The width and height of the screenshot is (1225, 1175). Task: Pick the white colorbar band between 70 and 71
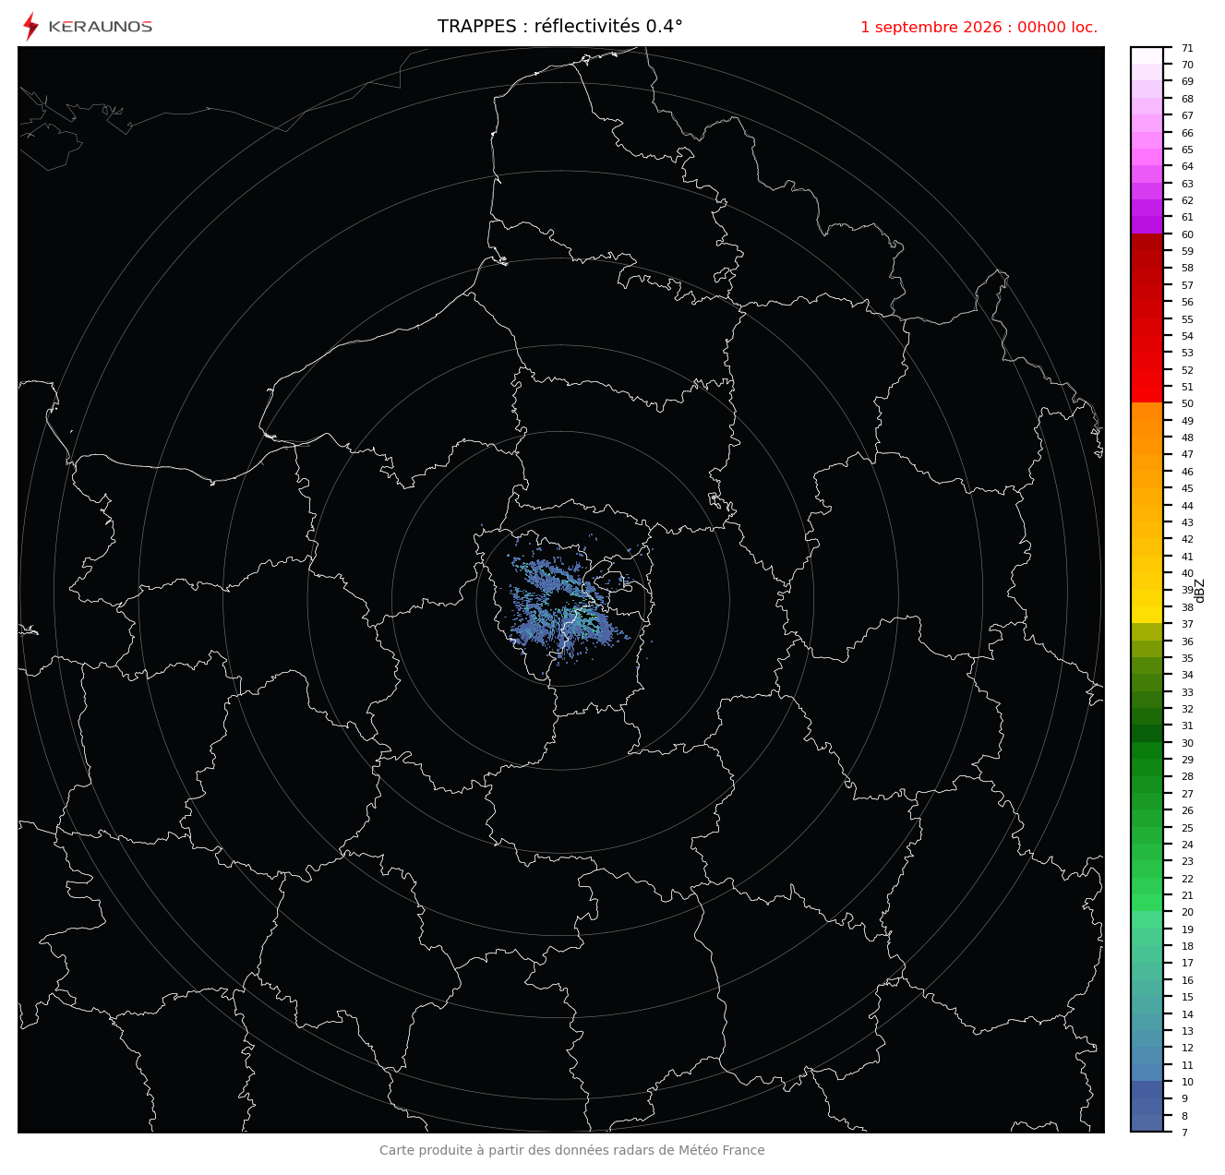pos(1147,55)
